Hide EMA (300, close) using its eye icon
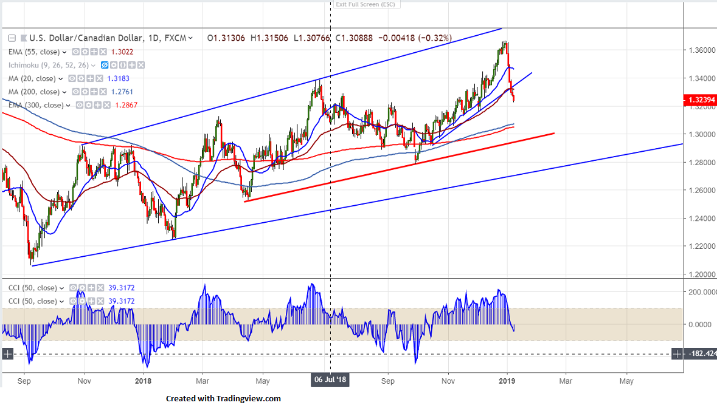This screenshot has width=717, height=411. click(80, 105)
